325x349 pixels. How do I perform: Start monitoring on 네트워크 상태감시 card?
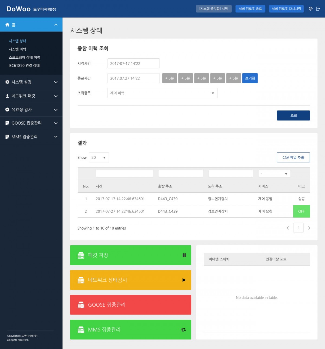(x=184, y=280)
